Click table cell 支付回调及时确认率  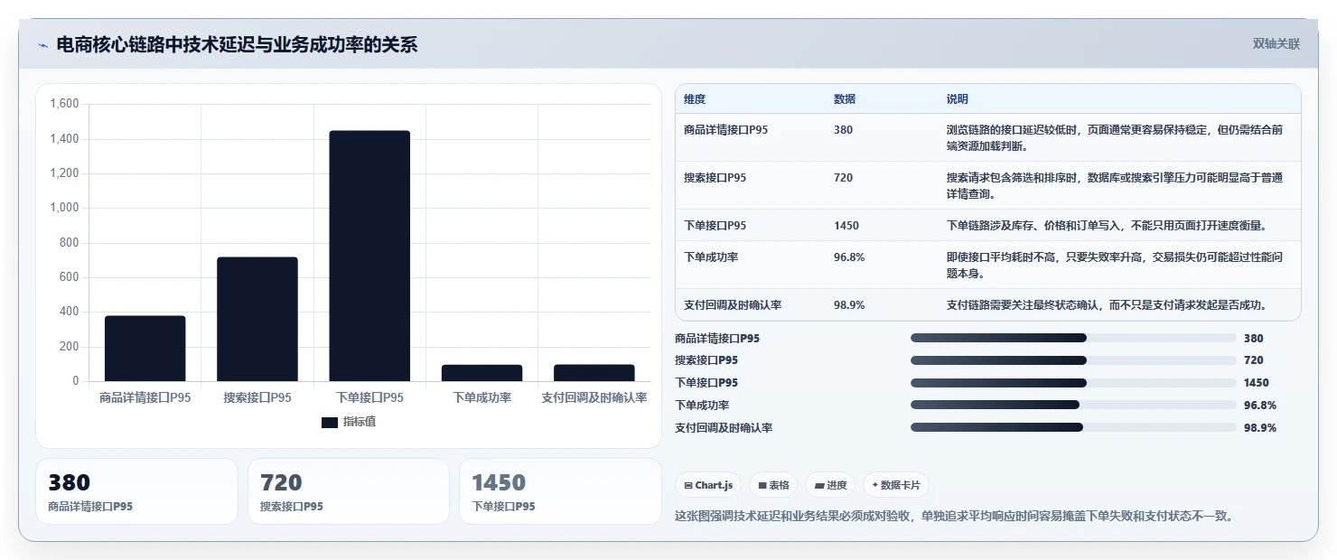(733, 305)
